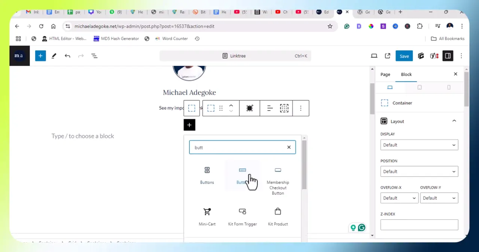Insert the Kit Product block

(x=278, y=217)
